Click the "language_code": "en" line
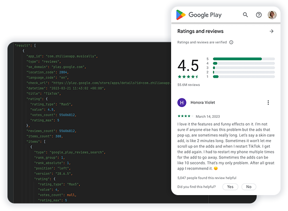This screenshot has width=288, height=211. click(x=48, y=78)
